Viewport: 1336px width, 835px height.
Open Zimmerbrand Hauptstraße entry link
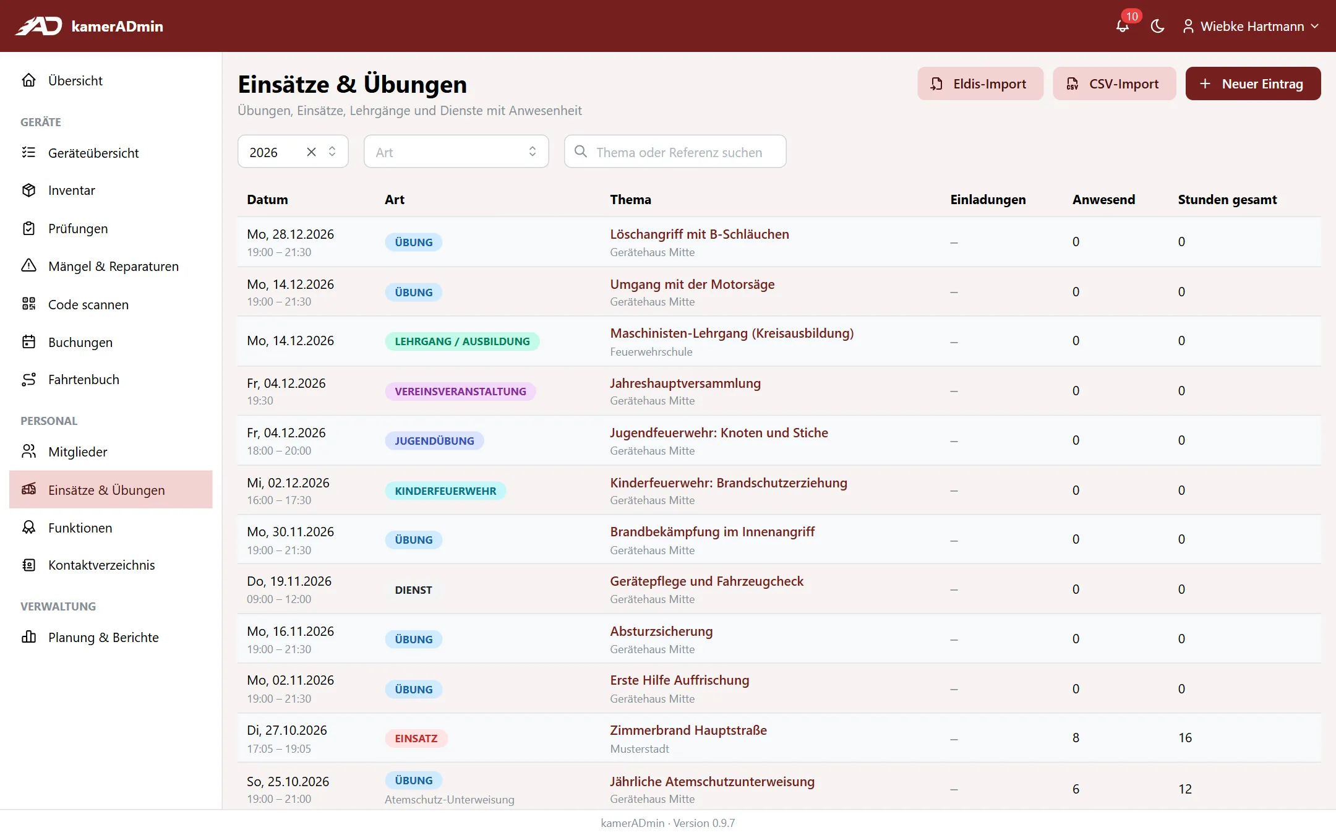click(688, 730)
